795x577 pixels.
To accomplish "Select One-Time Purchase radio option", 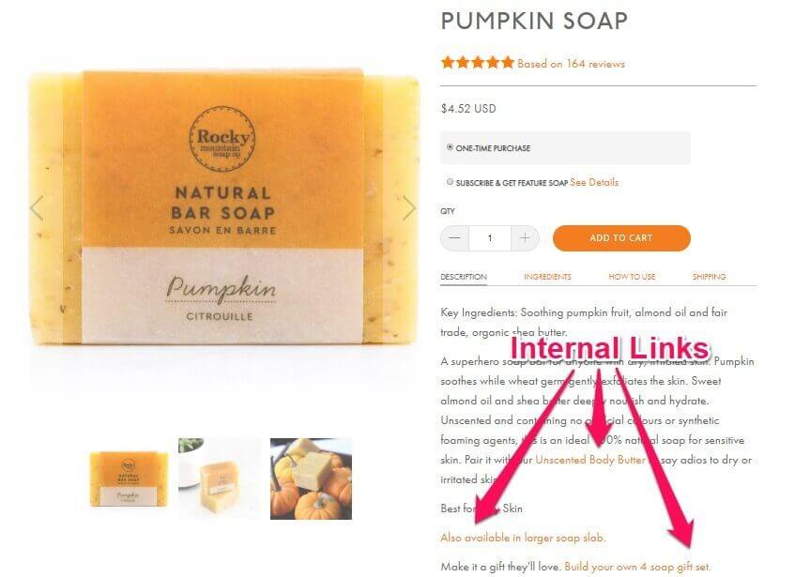I will (450, 147).
